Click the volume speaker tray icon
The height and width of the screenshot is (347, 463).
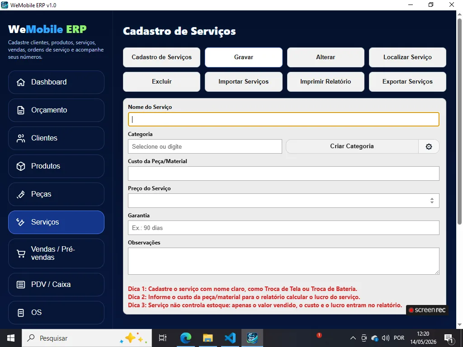385,338
